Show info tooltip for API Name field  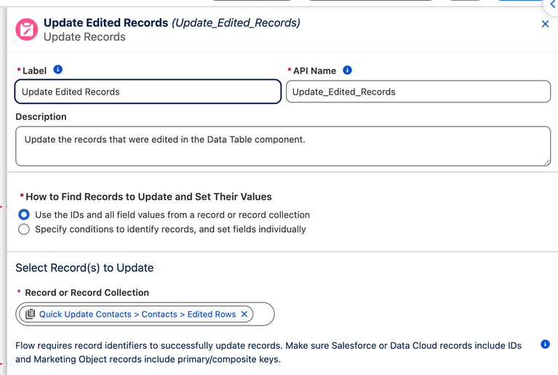347,70
